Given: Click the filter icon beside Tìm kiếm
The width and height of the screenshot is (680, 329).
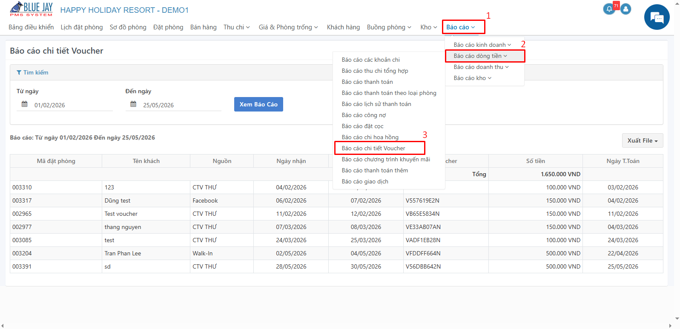Looking at the screenshot, I should tap(19, 72).
